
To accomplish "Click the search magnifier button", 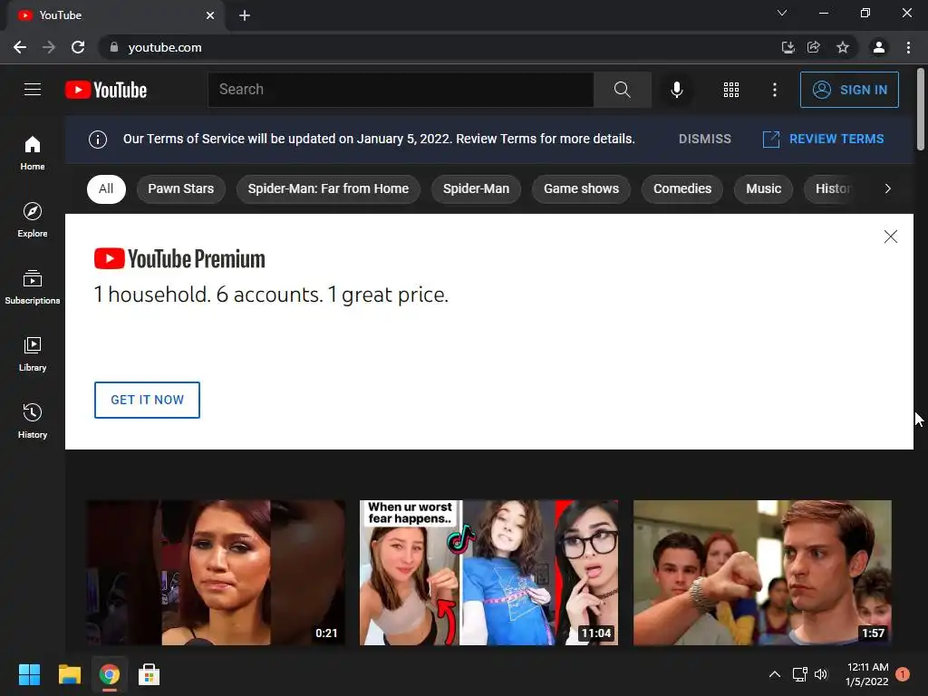I will [622, 90].
